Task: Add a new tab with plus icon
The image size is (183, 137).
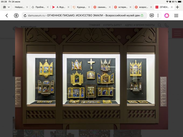Action: point(177,7)
